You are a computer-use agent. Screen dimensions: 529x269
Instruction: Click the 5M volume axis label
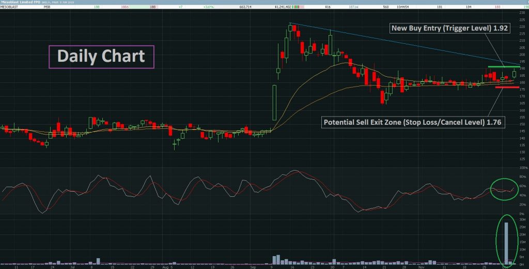click(523, 257)
